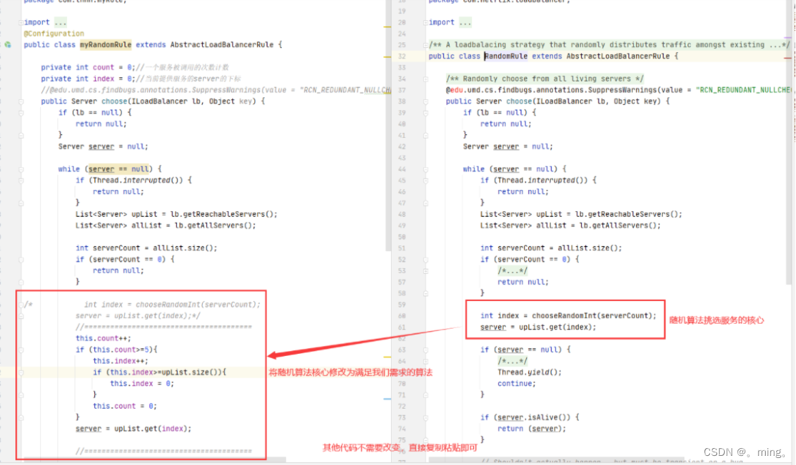This screenshot has height=465, width=796.
Task: Click 'return (server);' at line 74
Action: point(532,428)
